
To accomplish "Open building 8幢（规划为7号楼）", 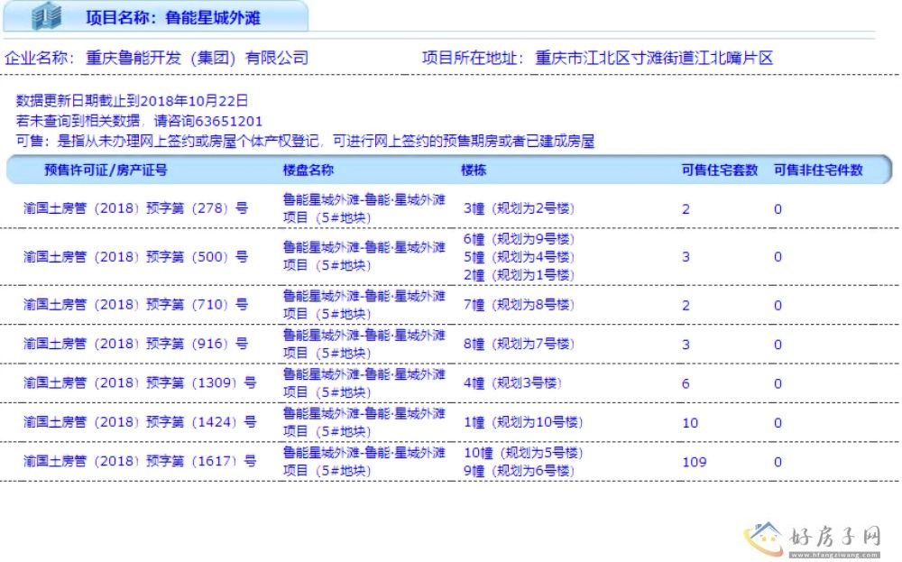I will coord(519,344).
